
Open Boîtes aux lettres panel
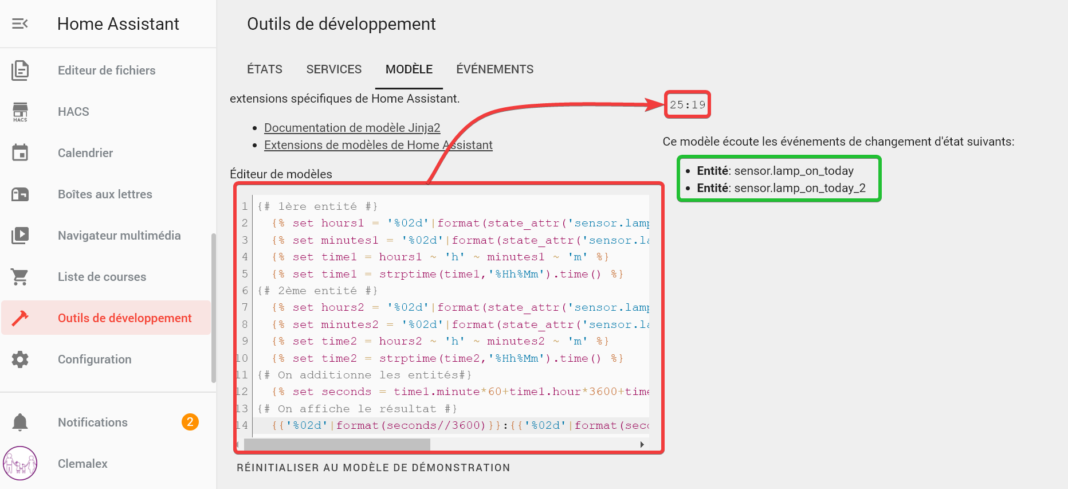[105, 194]
